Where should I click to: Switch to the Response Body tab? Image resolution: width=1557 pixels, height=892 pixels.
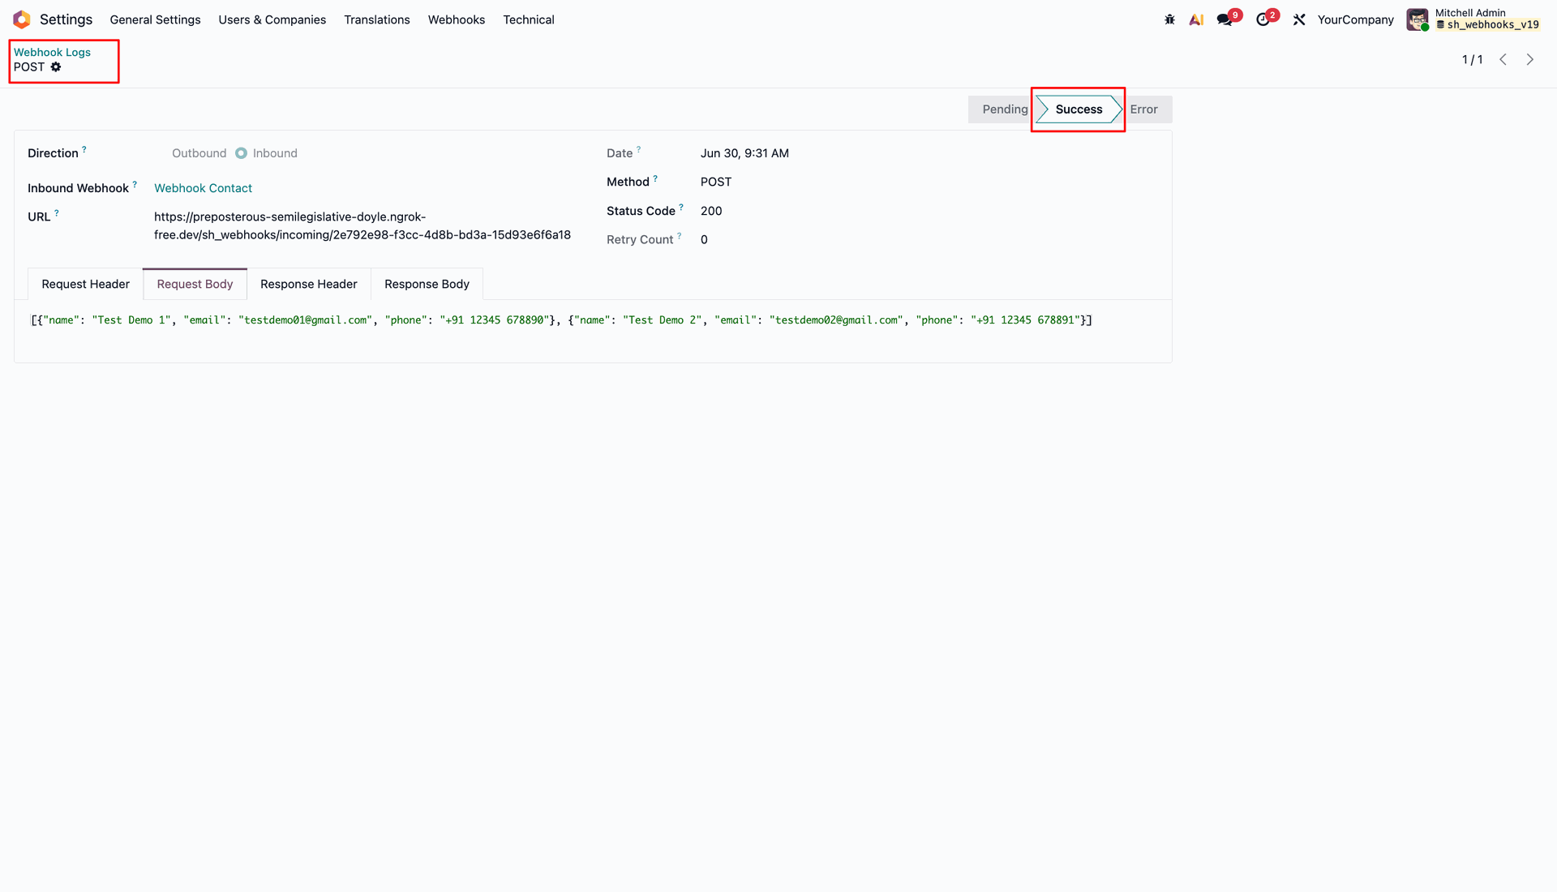[427, 284]
